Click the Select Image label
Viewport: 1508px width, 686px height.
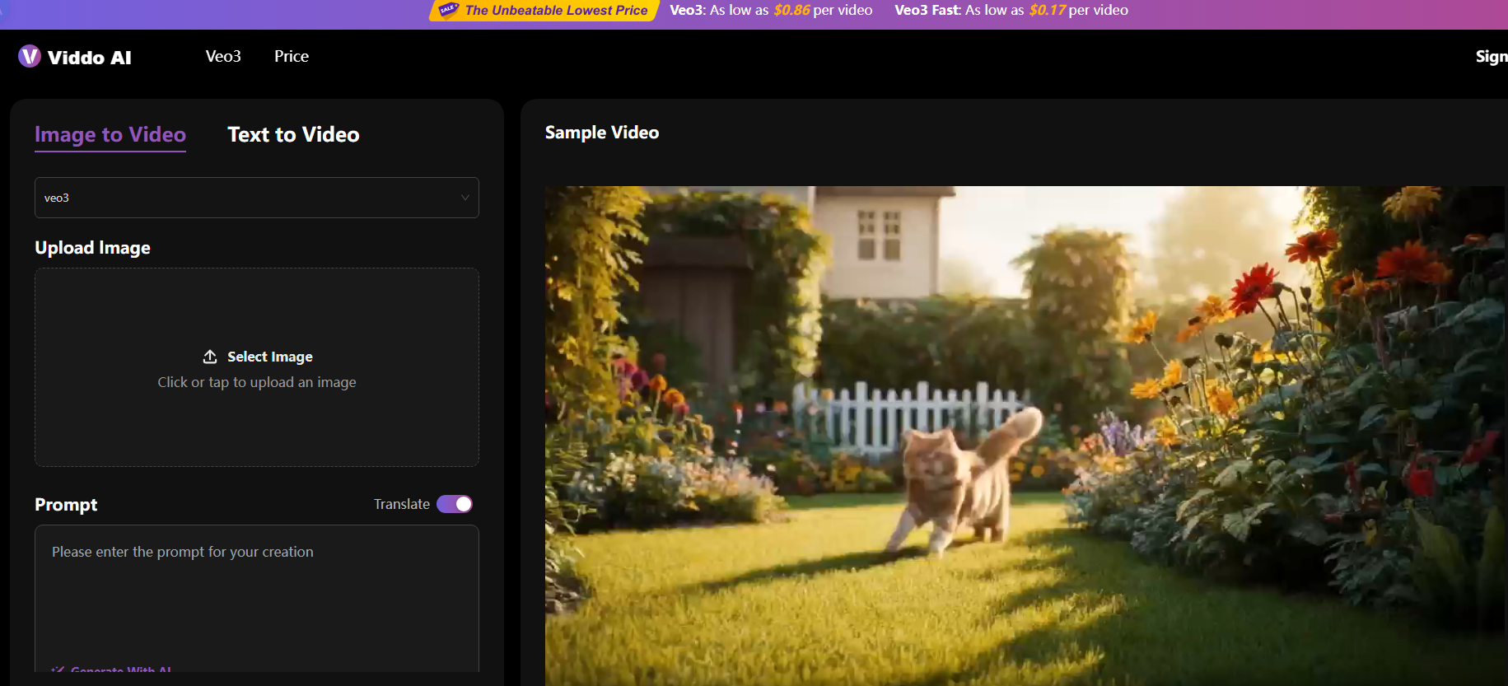(270, 357)
